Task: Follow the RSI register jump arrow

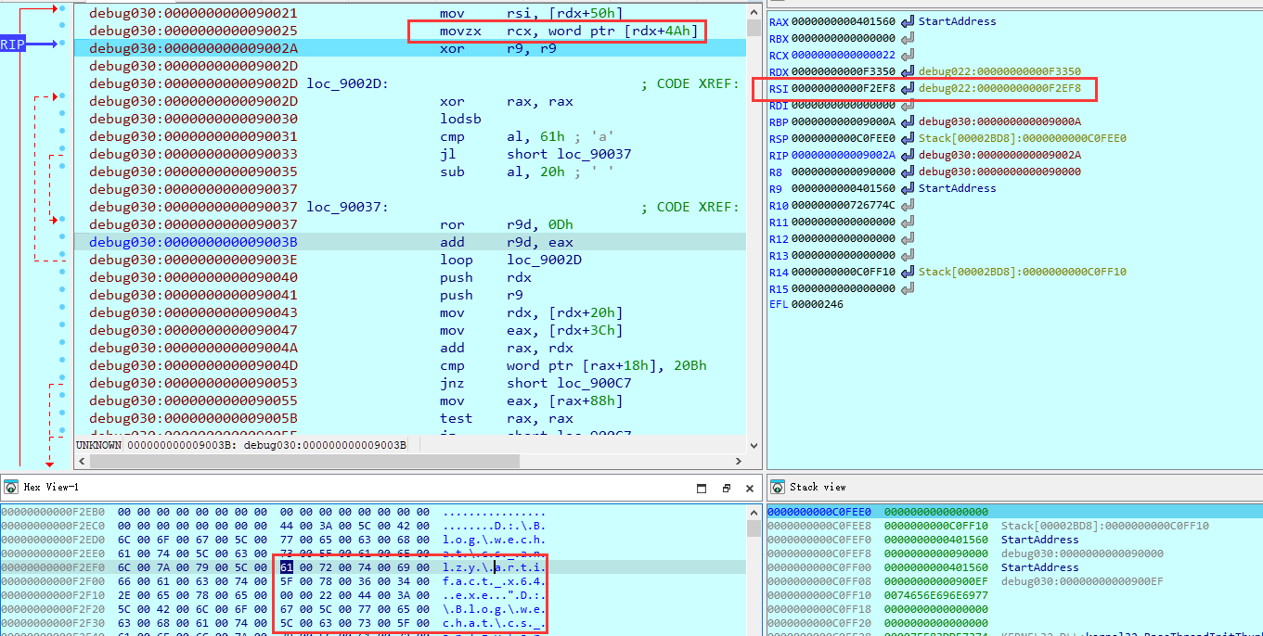Action: (908, 88)
